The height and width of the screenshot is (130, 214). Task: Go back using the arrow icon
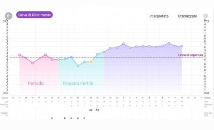[9, 16]
